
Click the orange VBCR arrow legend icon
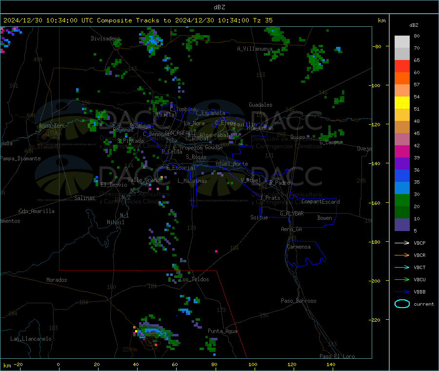pos(402,255)
